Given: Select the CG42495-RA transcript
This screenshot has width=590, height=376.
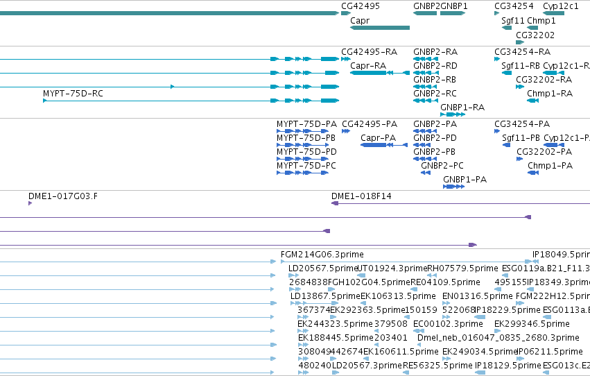Looking at the screenshot, I should [346, 59].
